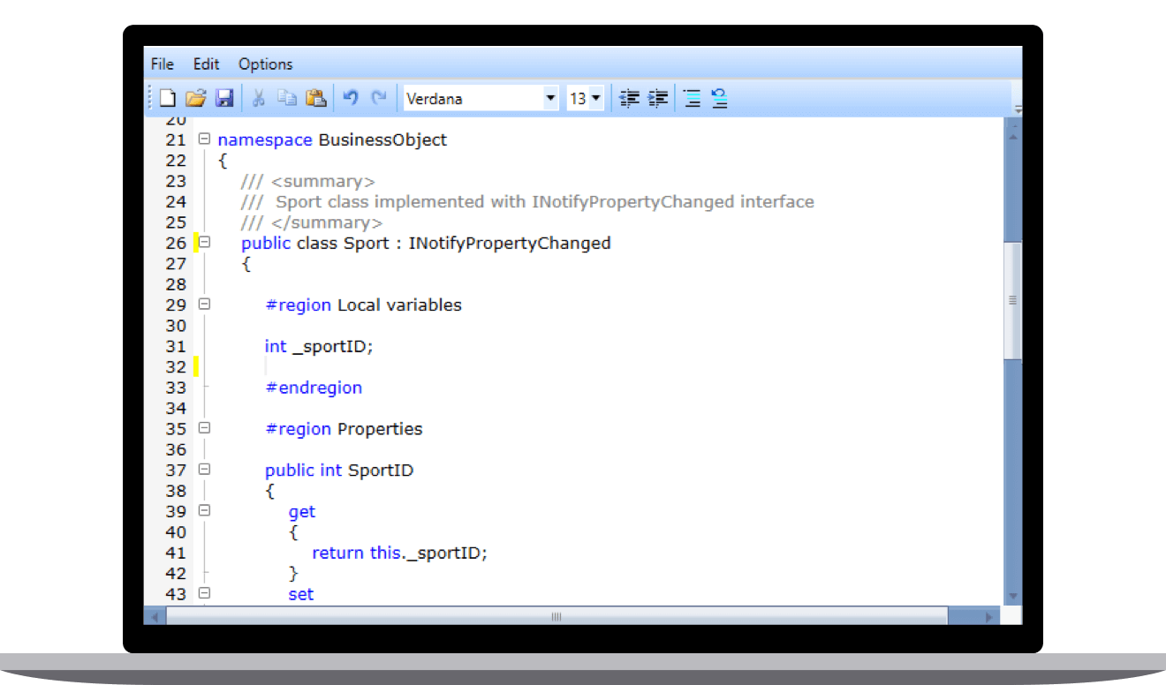This screenshot has width=1166, height=685.
Task: Redo the last undone action
Action: (x=379, y=98)
